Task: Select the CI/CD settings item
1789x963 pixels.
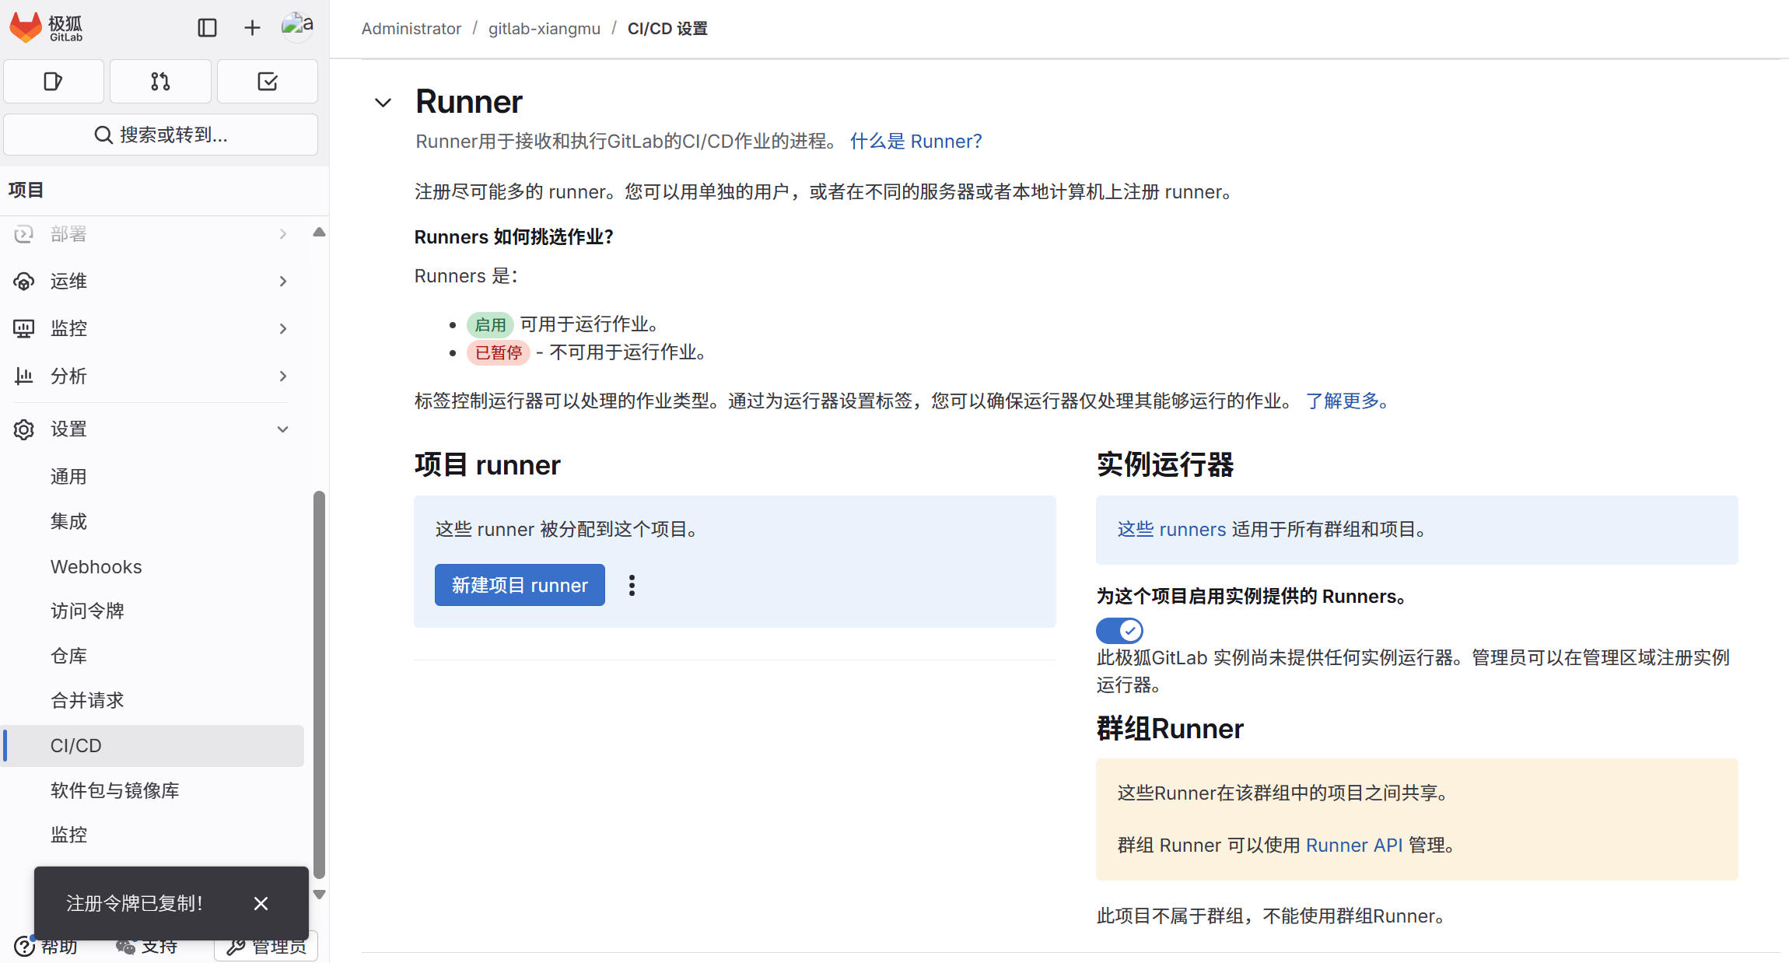Action: tap(153, 745)
